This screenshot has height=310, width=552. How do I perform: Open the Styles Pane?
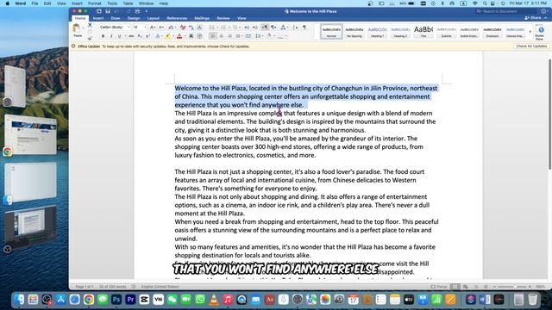tap(540, 33)
